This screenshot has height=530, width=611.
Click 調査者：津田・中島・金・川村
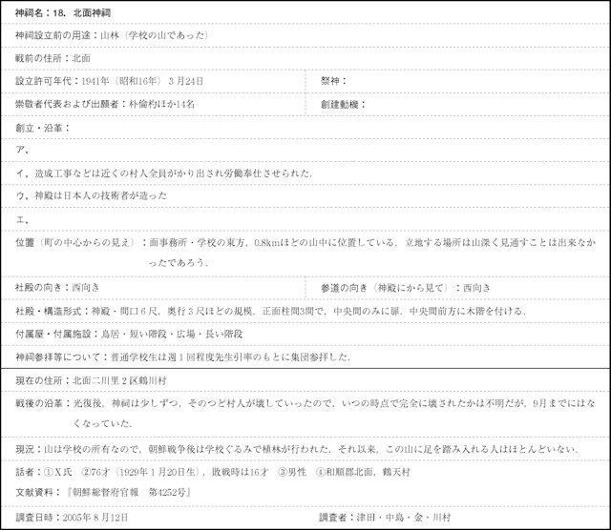point(385,518)
